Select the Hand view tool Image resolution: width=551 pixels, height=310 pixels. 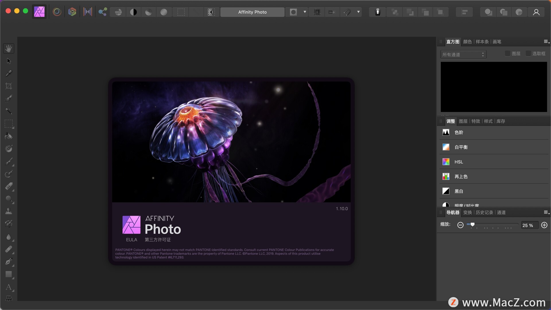click(x=9, y=49)
